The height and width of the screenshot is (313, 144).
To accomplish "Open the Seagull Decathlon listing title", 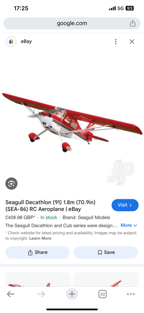I will click(x=50, y=206).
